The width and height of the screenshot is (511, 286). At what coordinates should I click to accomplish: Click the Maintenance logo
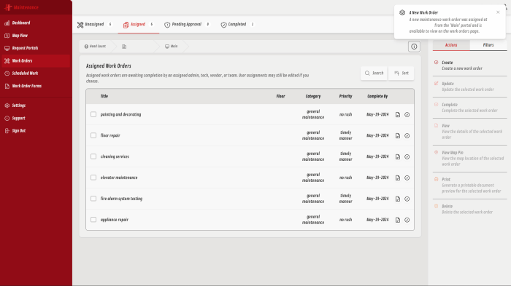[x=22, y=7]
